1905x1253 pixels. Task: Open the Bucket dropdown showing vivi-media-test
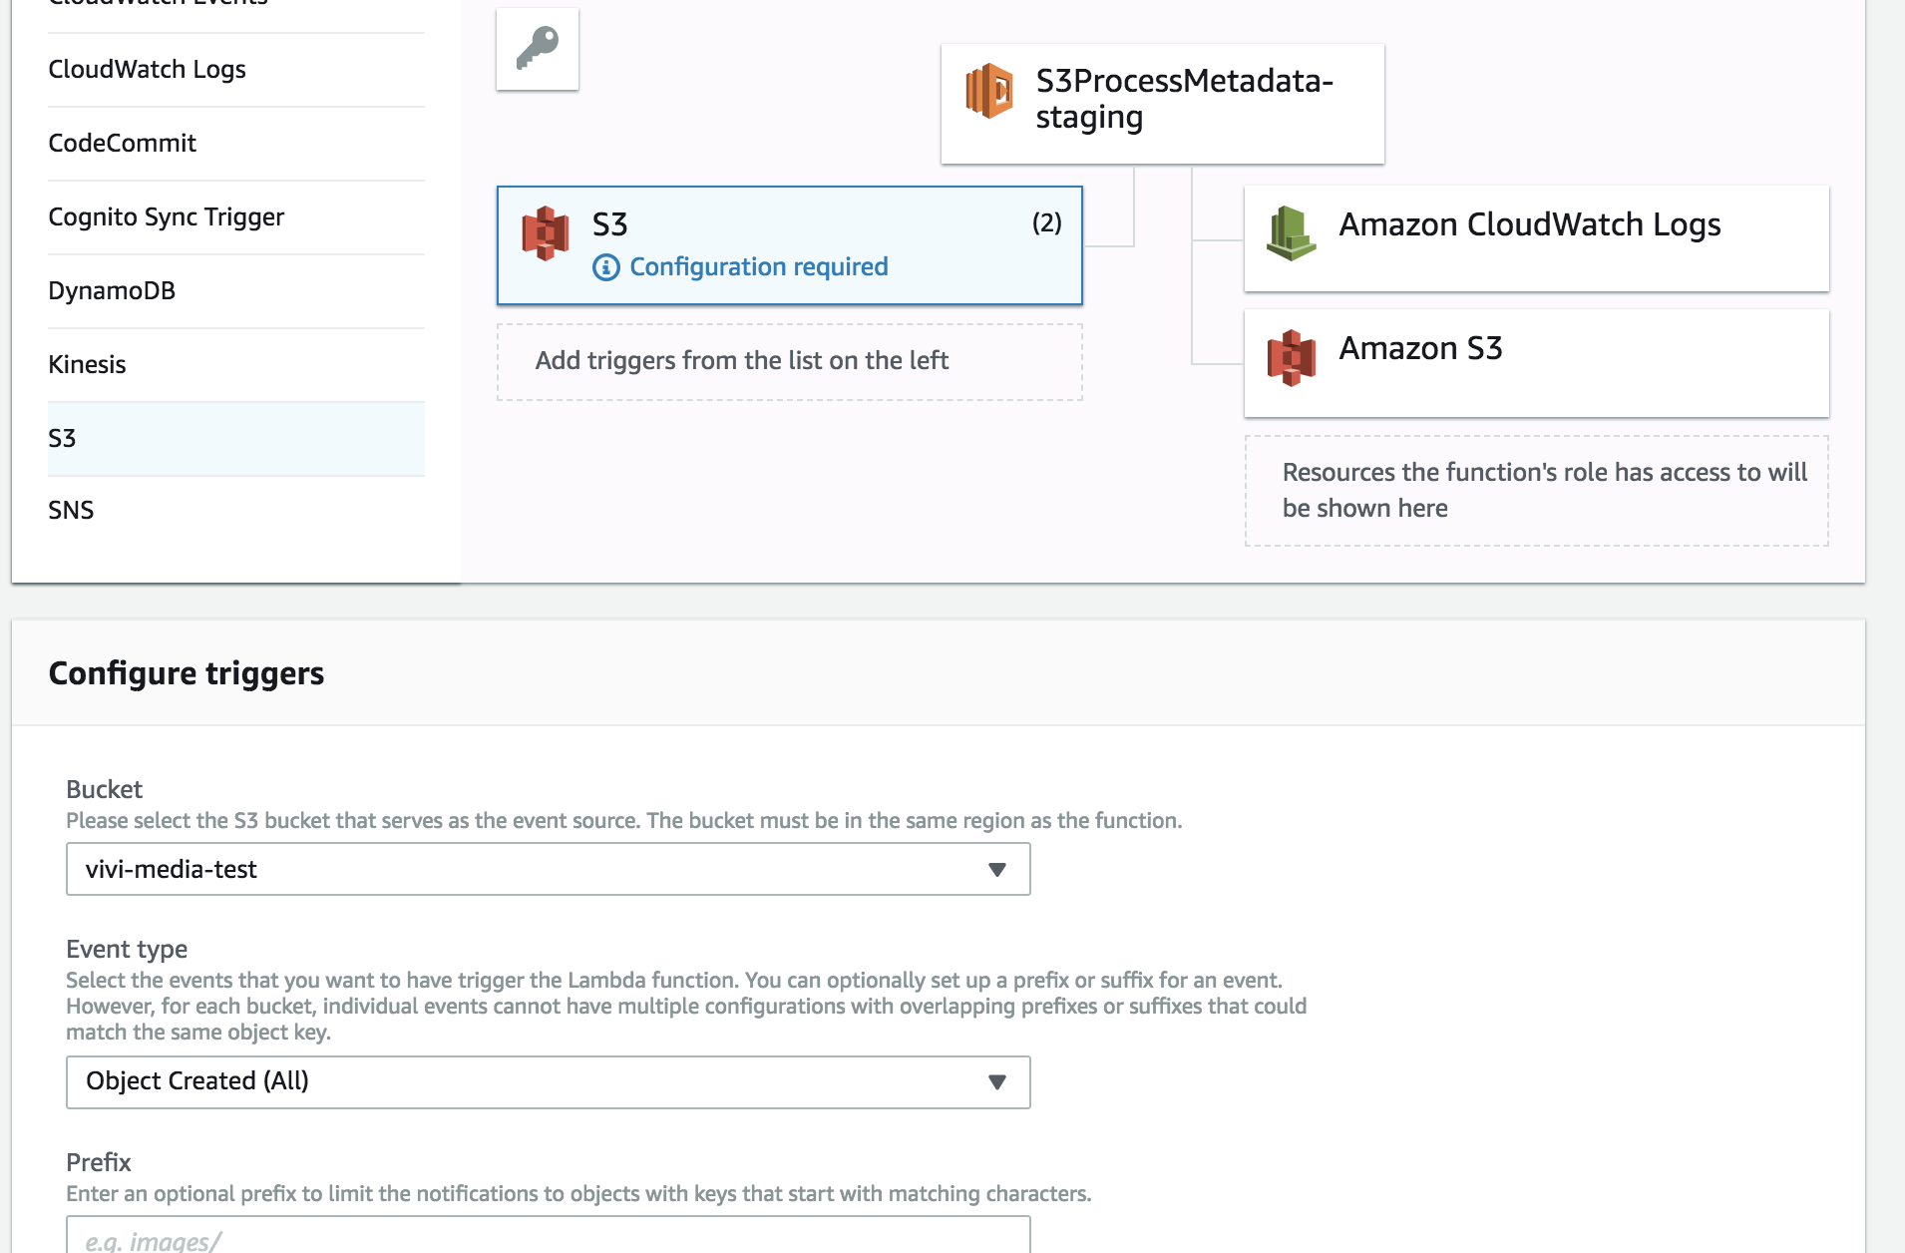tap(548, 869)
